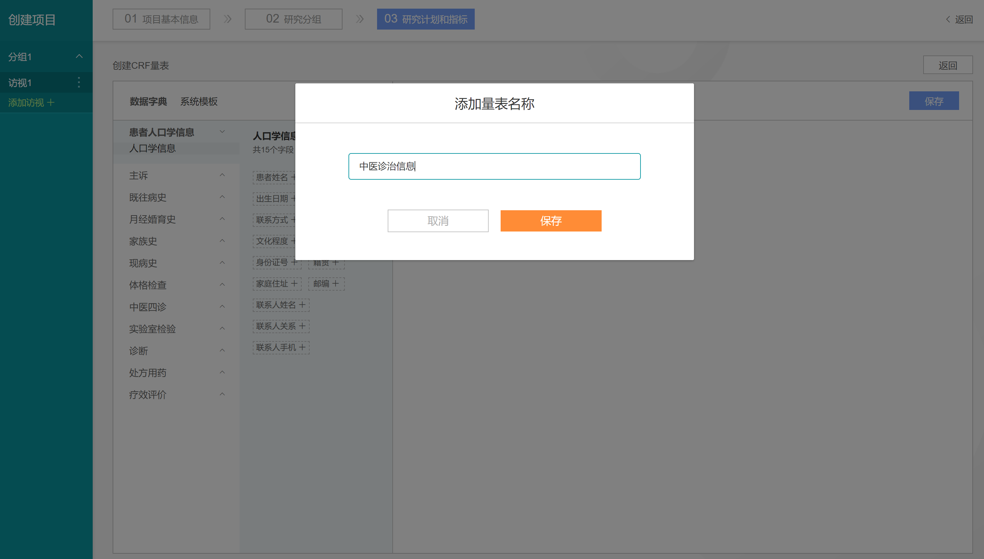Add the 联系人关系 field with plus

pyautogui.click(x=302, y=326)
